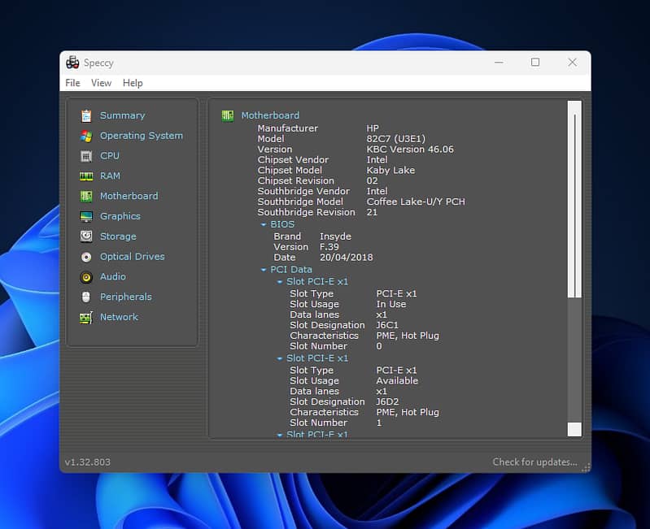This screenshot has width=650, height=529.
Task: Open the View menu
Action: (x=101, y=83)
